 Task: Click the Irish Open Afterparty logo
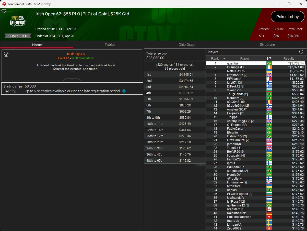coord(18,20)
